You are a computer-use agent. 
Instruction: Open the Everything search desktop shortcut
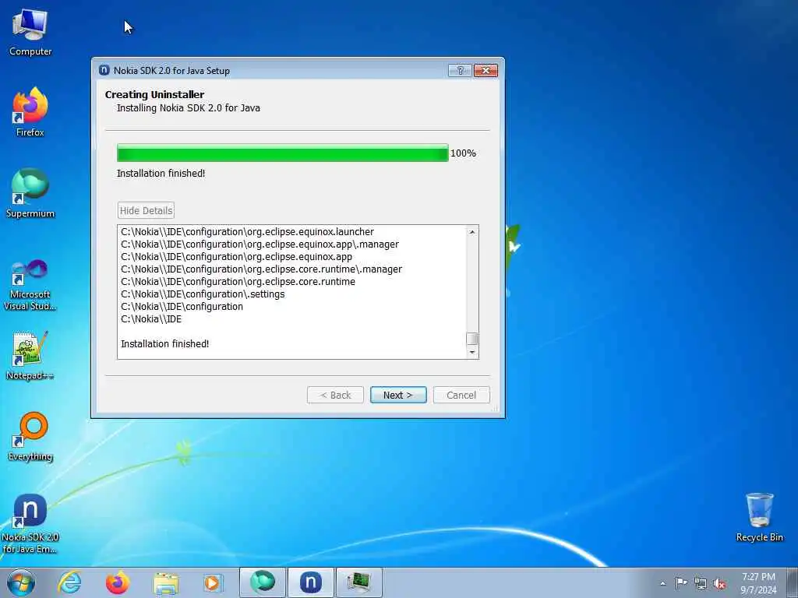tap(30, 436)
